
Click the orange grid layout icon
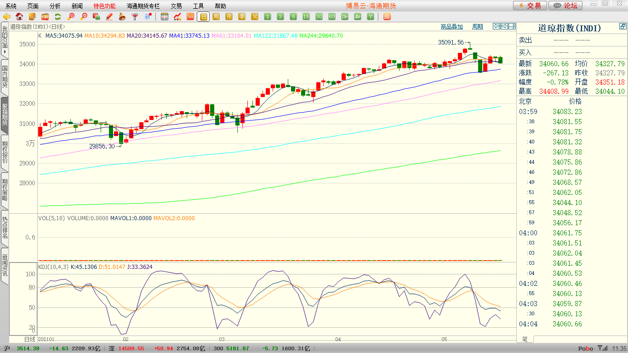(387, 17)
